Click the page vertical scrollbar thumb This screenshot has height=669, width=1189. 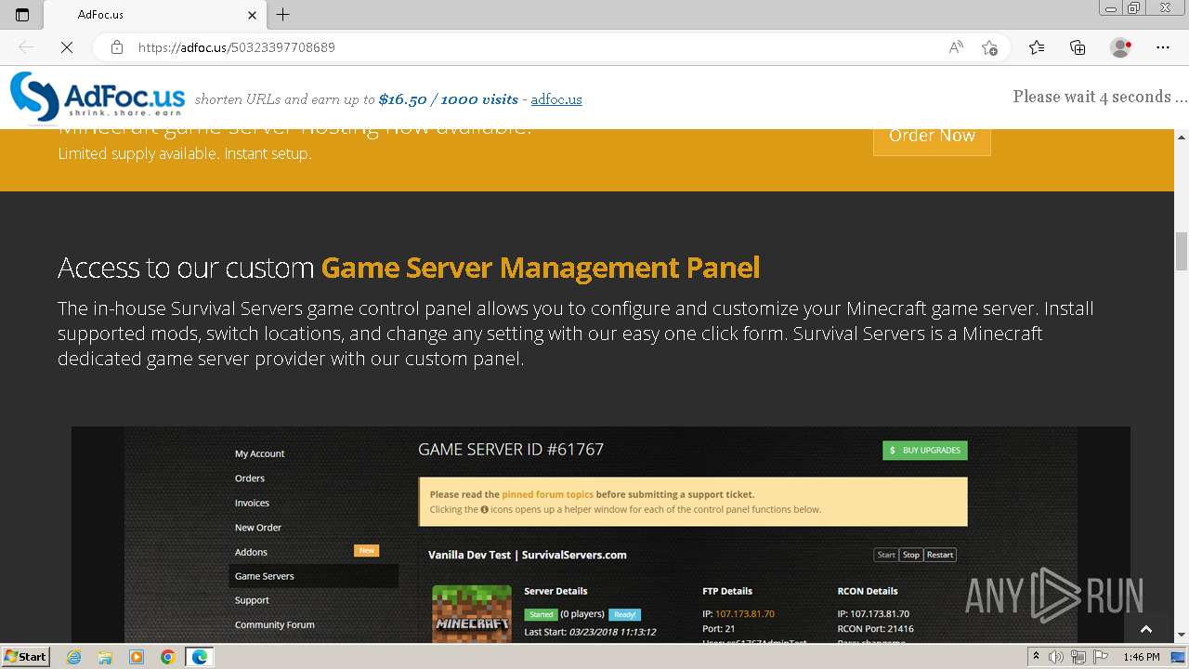pos(1182,251)
